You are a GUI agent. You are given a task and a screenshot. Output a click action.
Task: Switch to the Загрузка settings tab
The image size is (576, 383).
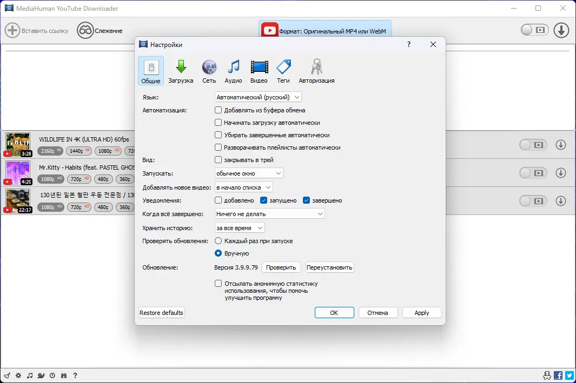click(181, 71)
